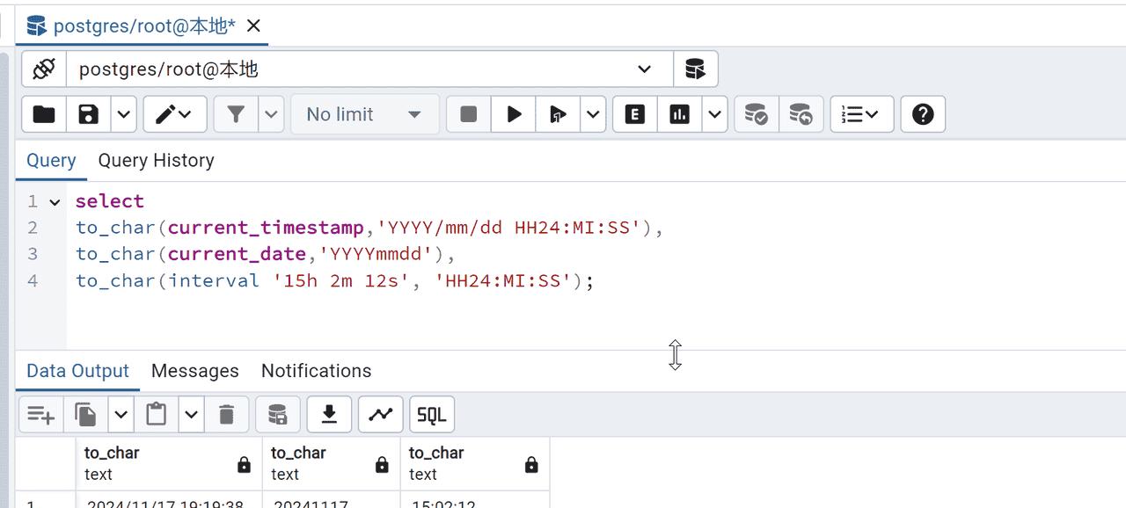
Task: Close the postgres/root@本地 tab
Action: (x=253, y=25)
